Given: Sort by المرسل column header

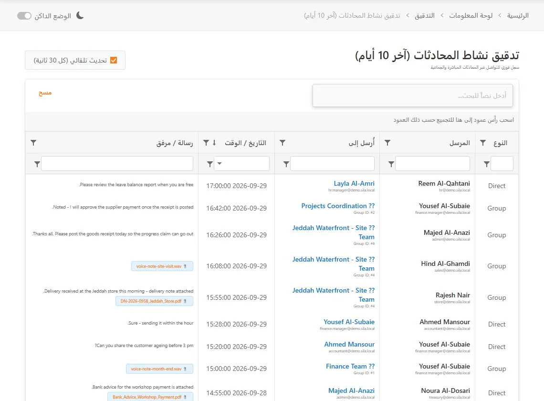Looking at the screenshot, I should pyautogui.click(x=460, y=143).
